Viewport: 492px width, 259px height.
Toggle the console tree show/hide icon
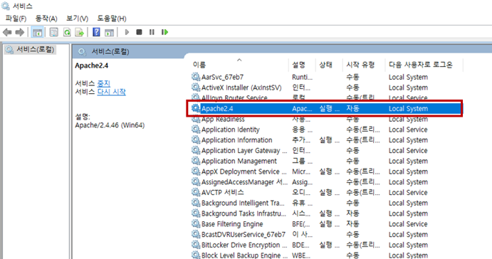coord(37,32)
